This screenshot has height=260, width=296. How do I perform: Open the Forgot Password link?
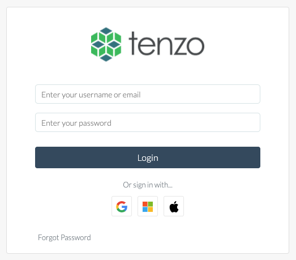(65, 237)
